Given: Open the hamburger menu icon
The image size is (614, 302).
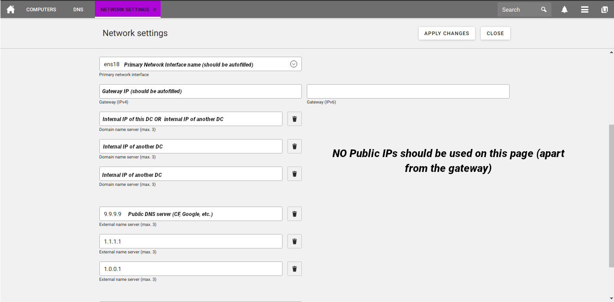Looking at the screenshot, I should click(x=585, y=9).
